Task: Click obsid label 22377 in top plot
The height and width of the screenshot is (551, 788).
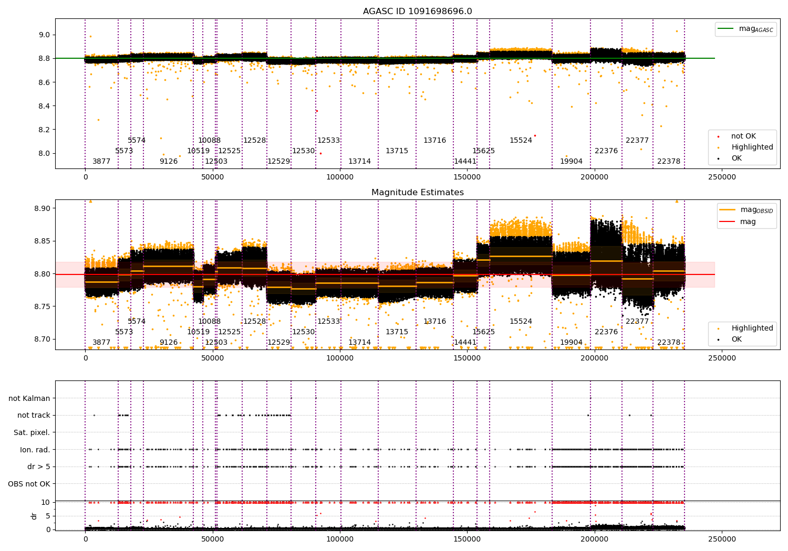Action: pos(637,141)
